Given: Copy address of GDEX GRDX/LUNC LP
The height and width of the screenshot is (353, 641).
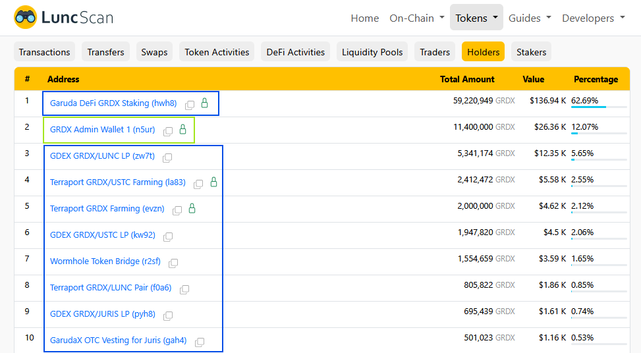Looking at the screenshot, I should 167,157.
